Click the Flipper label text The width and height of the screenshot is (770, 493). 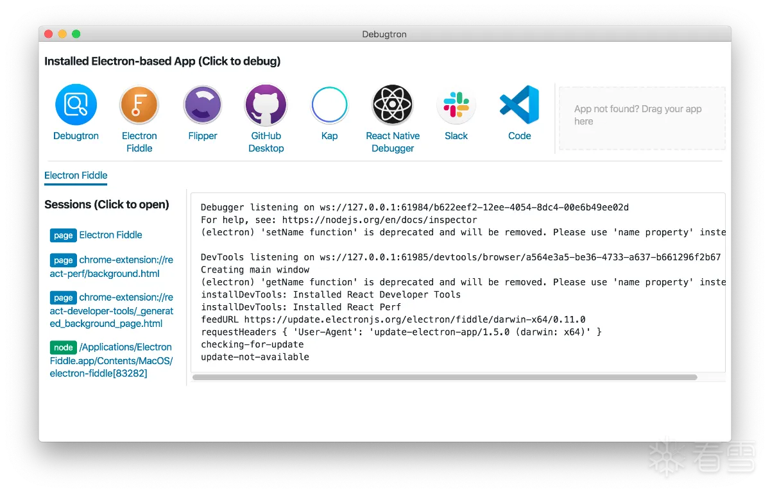[203, 136]
